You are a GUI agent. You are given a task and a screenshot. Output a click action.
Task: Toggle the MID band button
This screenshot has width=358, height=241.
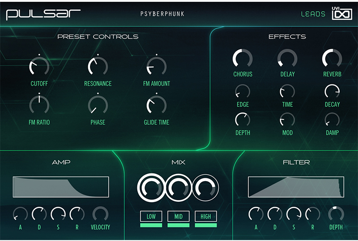(x=178, y=216)
